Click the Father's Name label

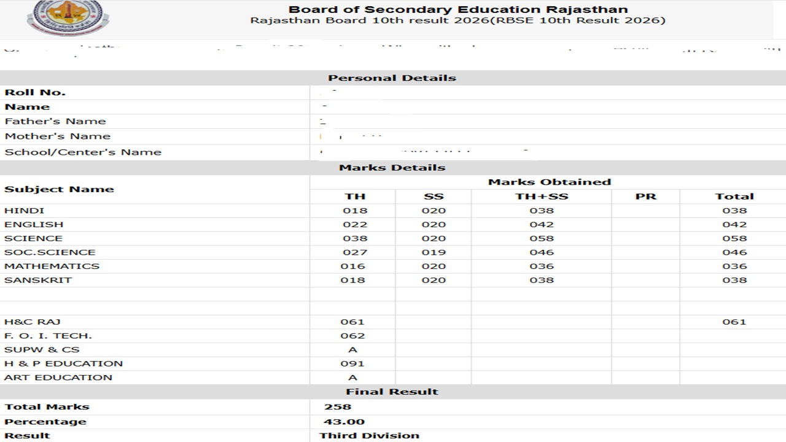[x=55, y=121]
